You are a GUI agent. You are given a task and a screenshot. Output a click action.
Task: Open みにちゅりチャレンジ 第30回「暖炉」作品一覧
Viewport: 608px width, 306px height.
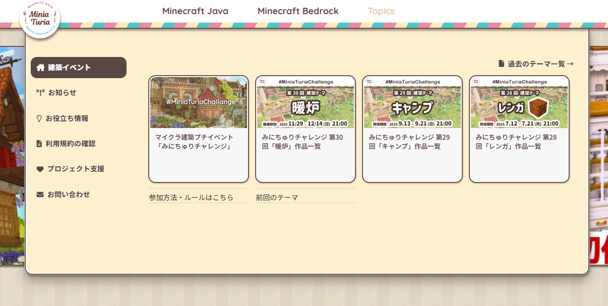(x=306, y=142)
